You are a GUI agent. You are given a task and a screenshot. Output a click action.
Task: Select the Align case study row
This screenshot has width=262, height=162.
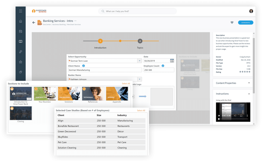click(x=101, y=121)
